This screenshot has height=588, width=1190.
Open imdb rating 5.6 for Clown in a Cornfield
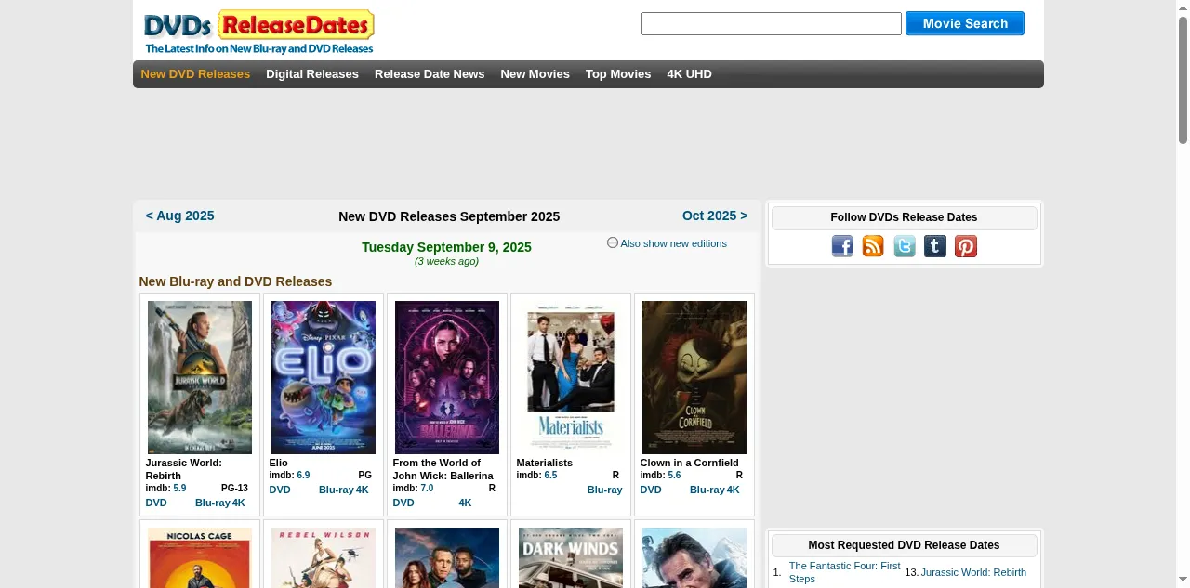pyautogui.click(x=674, y=475)
